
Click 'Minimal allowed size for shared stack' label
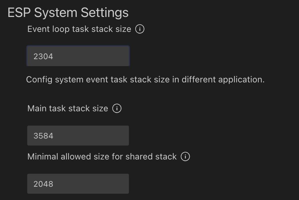[x=102, y=157]
